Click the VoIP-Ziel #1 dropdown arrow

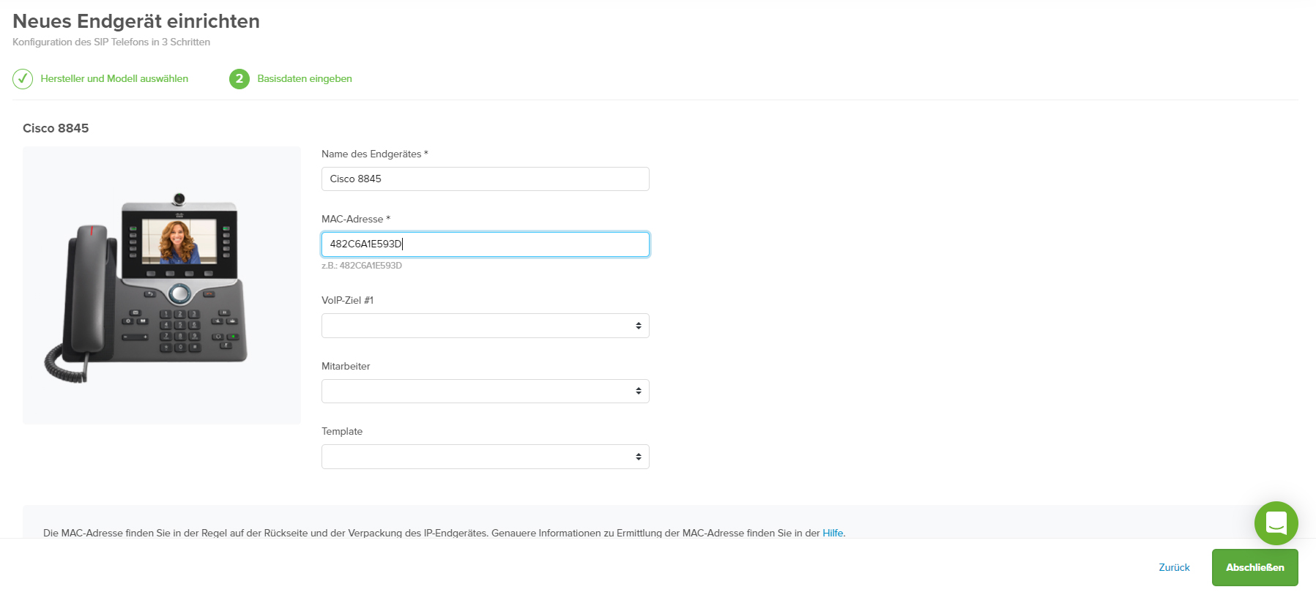(639, 326)
